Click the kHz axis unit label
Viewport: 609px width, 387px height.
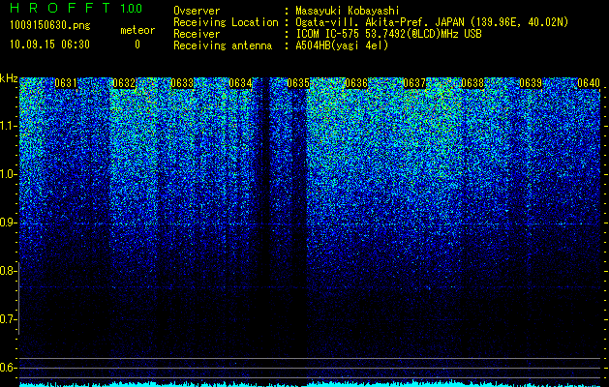tap(9, 78)
